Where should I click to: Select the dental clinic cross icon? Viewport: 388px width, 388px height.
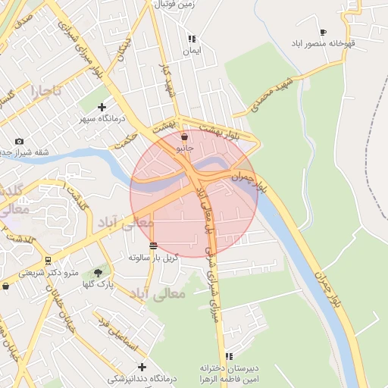[x=142, y=367]
